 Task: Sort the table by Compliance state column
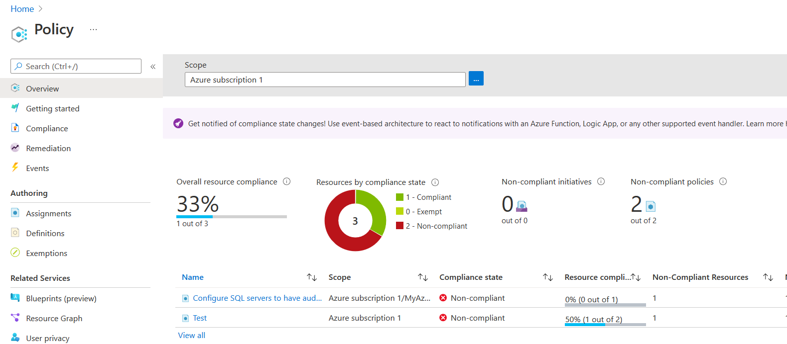point(547,277)
